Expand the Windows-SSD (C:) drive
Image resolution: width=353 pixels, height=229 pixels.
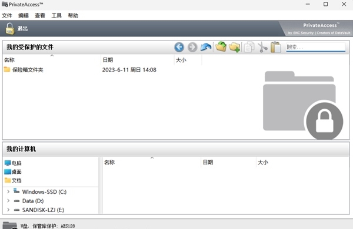pyautogui.click(x=8, y=191)
